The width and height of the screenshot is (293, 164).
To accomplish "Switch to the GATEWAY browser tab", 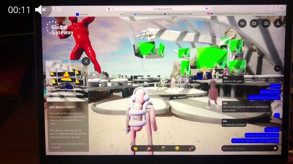I will (82, 14).
